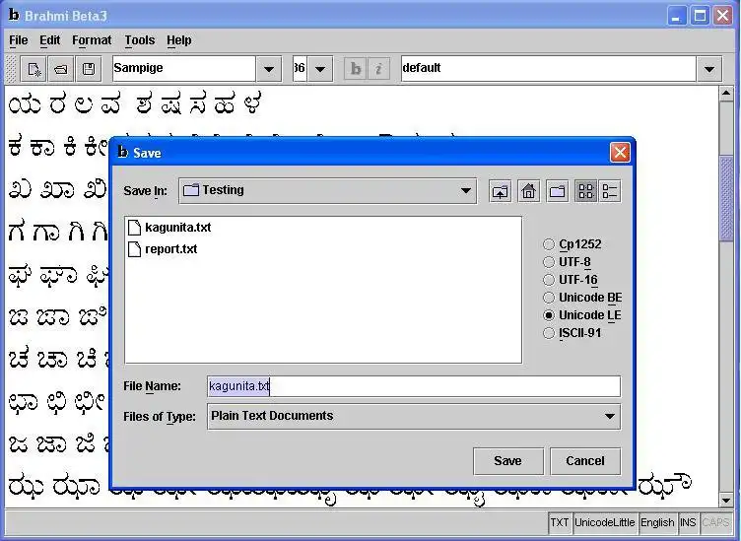Click the report.txt file icon
This screenshot has width=741, height=541.
pyautogui.click(x=135, y=249)
